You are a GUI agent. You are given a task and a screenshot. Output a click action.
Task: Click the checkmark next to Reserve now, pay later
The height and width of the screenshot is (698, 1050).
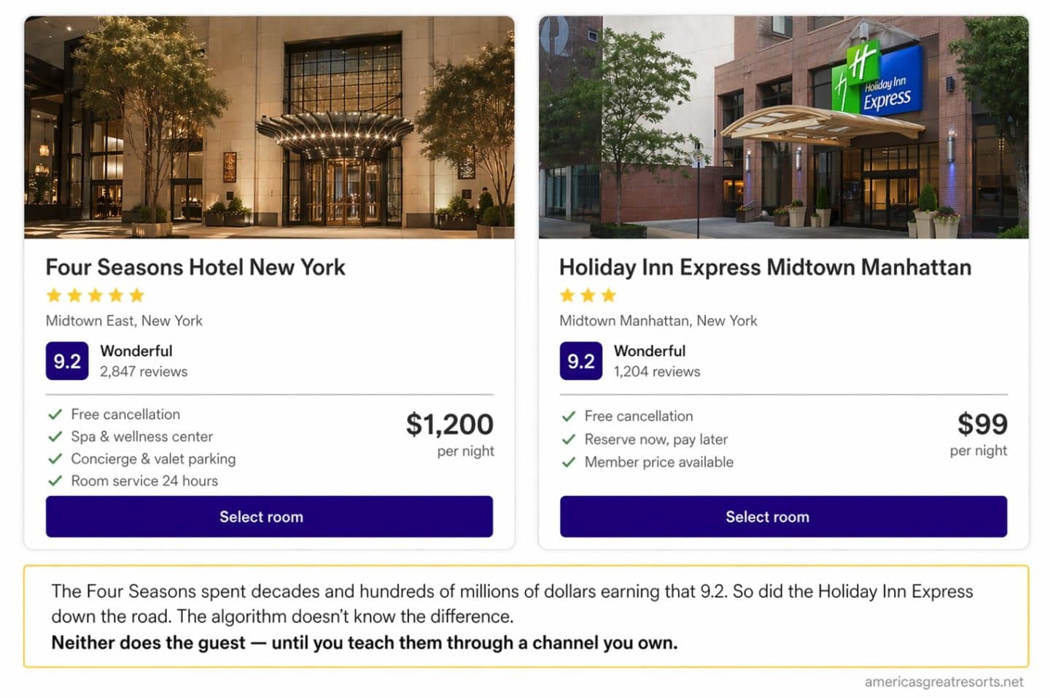pyautogui.click(x=570, y=439)
